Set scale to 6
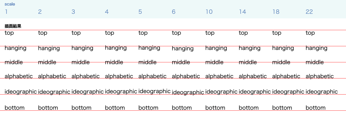This screenshot has width=346, height=115. pyautogui.click(x=174, y=12)
